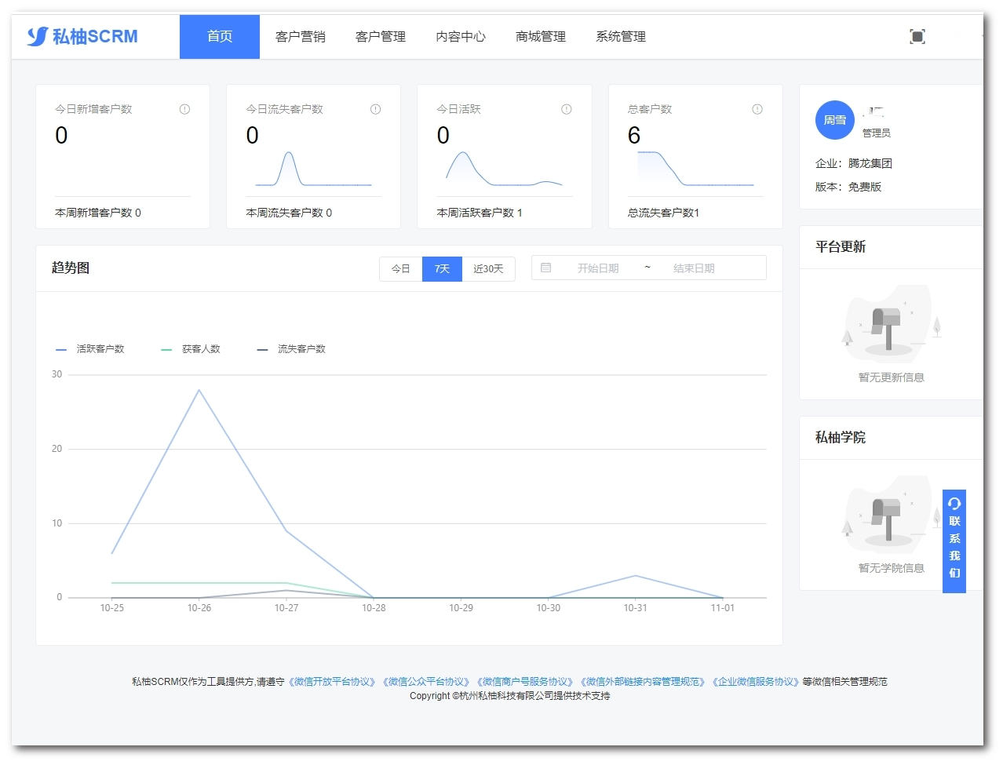
Task: Open the 客户营销 menu
Action: pyautogui.click(x=300, y=37)
